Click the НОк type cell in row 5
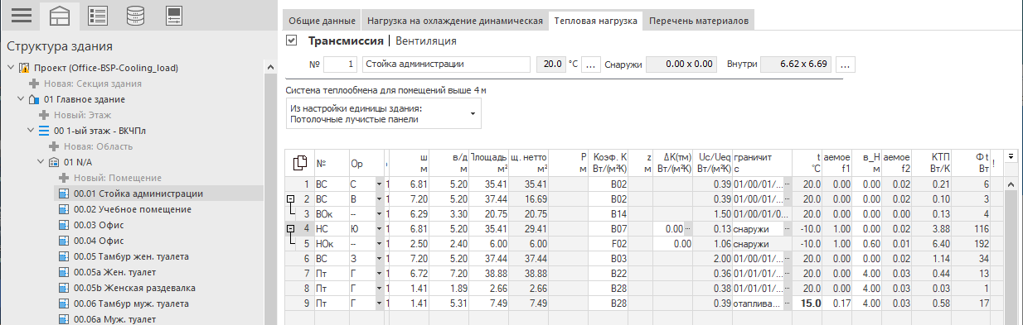Image resolution: width=1023 pixels, height=325 pixels. point(332,243)
